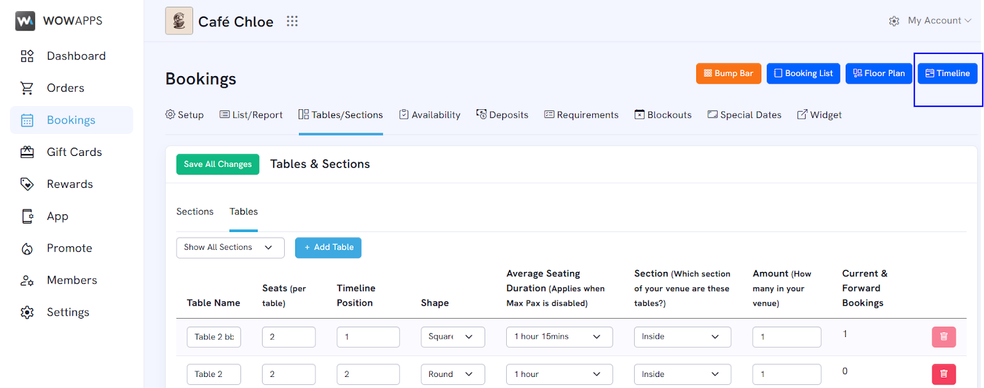984x388 pixels.
Task: Click the Café Chloe venue logo thumbnail
Action: (179, 21)
